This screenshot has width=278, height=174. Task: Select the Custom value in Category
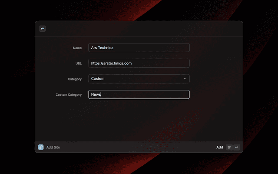point(98,79)
